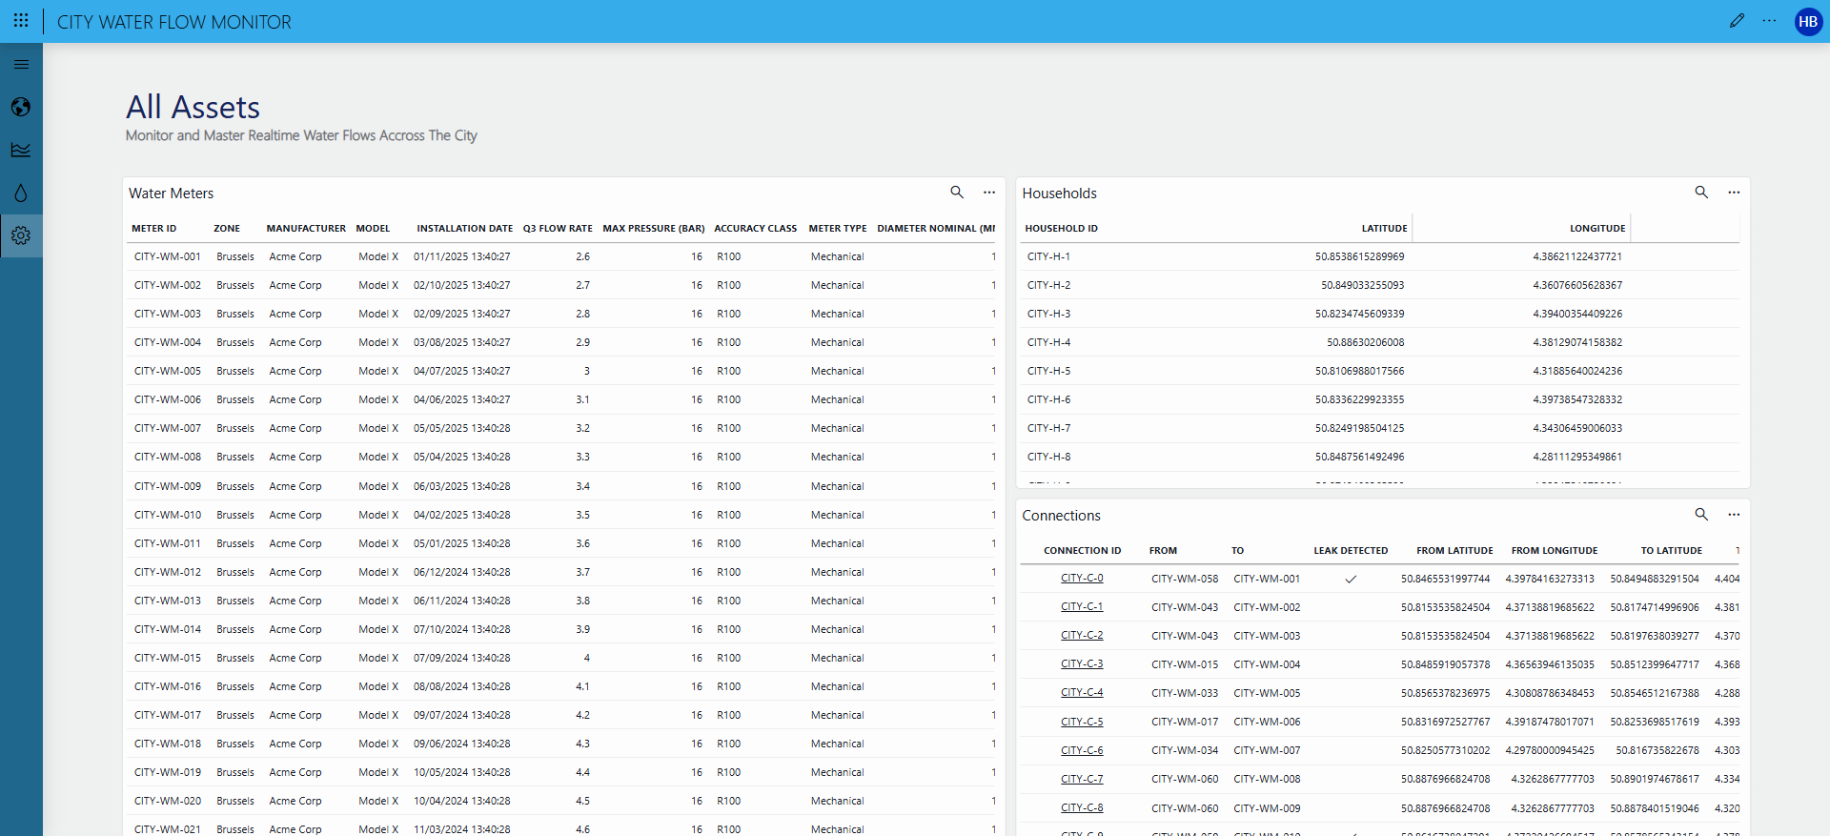Search the Water Meters table

957,193
